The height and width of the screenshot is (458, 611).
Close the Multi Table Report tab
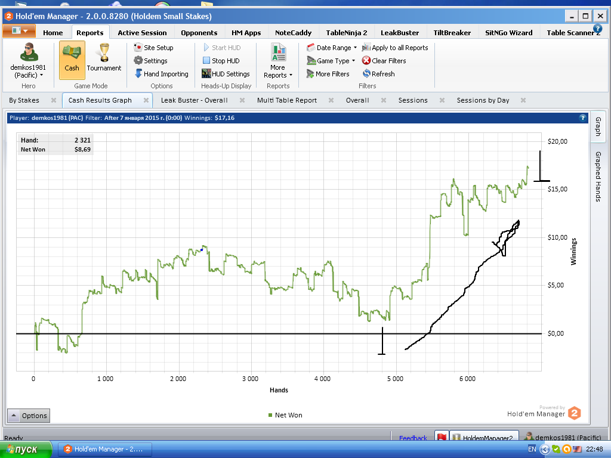tap(331, 100)
